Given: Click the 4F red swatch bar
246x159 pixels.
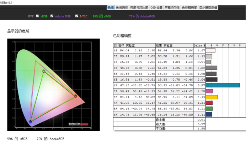Looking at the screenshot, I should point(209,103).
